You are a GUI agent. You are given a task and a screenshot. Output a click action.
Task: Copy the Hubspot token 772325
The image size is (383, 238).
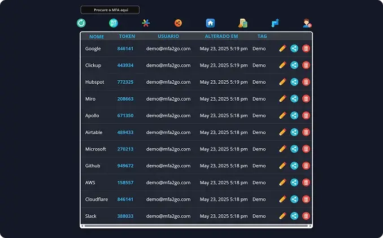tap(125, 82)
